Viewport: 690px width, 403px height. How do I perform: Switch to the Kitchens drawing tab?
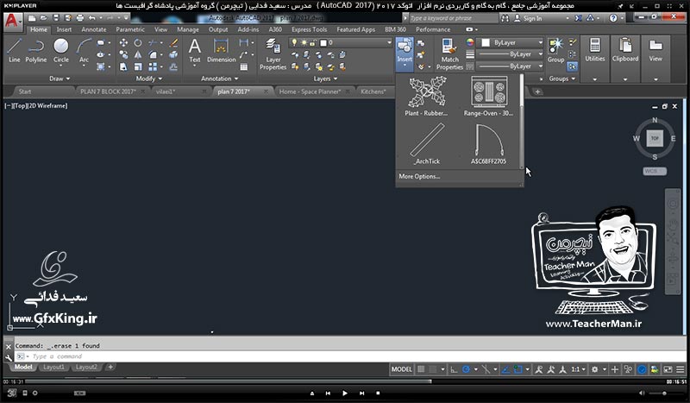click(373, 91)
